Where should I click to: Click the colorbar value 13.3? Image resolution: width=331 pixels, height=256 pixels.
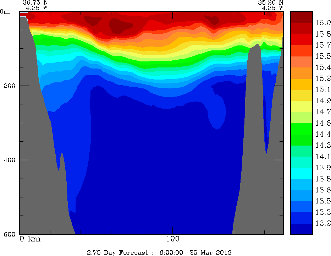323,212
